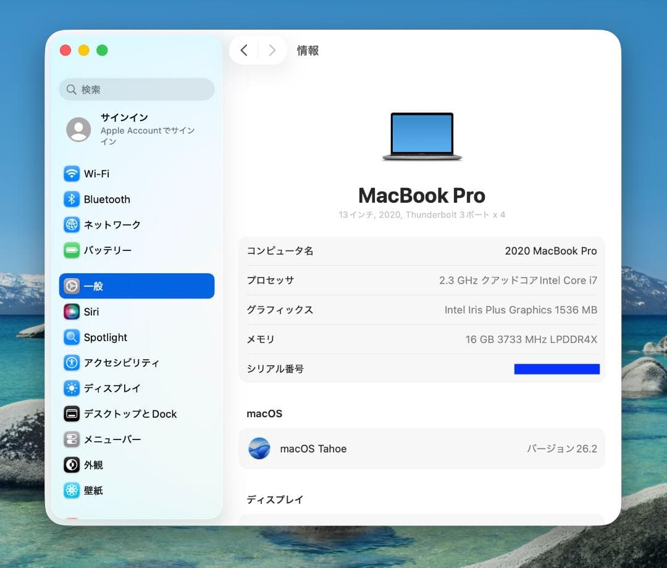Screen dimensions: 667x568
Task: Click the コンピュータ名 (Computer Name) row
Action: click(x=422, y=251)
